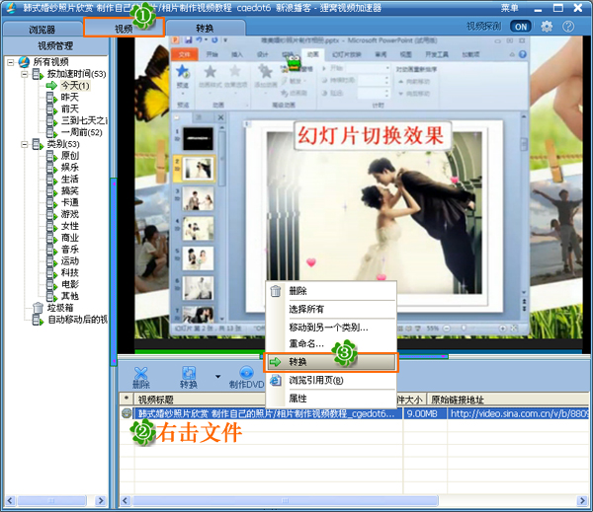Select the 电影 category

70,284
